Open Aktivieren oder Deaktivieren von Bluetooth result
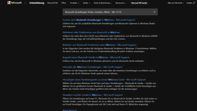 tap(91, 32)
